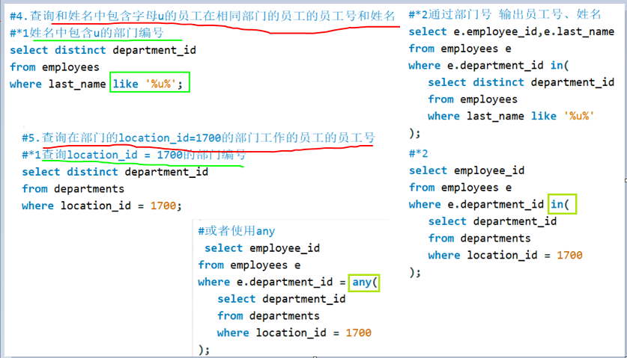Image resolution: width=627 pixels, height=358 pixels.
Task: Click 'where e.department_id in(' below '#*2通过部门号'
Action: pyautogui.click(x=488, y=65)
